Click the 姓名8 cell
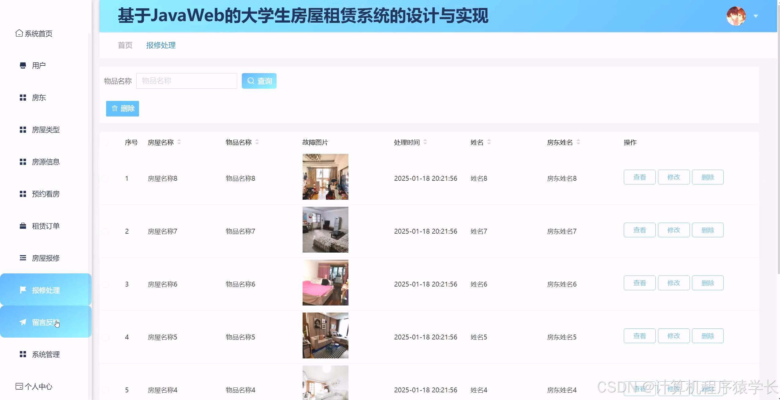 click(x=479, y=178)
